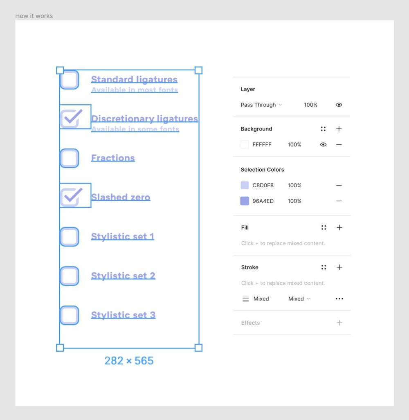
Task: Check the Standard ligatures checkbox
Action: (70, 79)
